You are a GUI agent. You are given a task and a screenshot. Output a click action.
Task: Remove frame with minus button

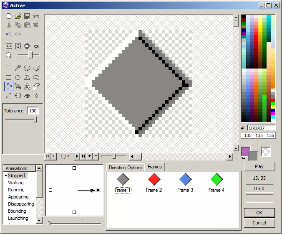pyautogui.click(x=96, y=156)
